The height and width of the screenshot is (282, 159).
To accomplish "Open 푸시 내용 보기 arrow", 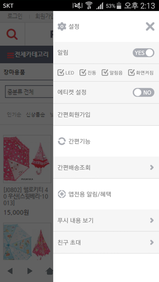I will click(x=152, y=220).
